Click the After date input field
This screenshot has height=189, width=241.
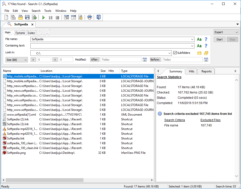coord(121,60)
